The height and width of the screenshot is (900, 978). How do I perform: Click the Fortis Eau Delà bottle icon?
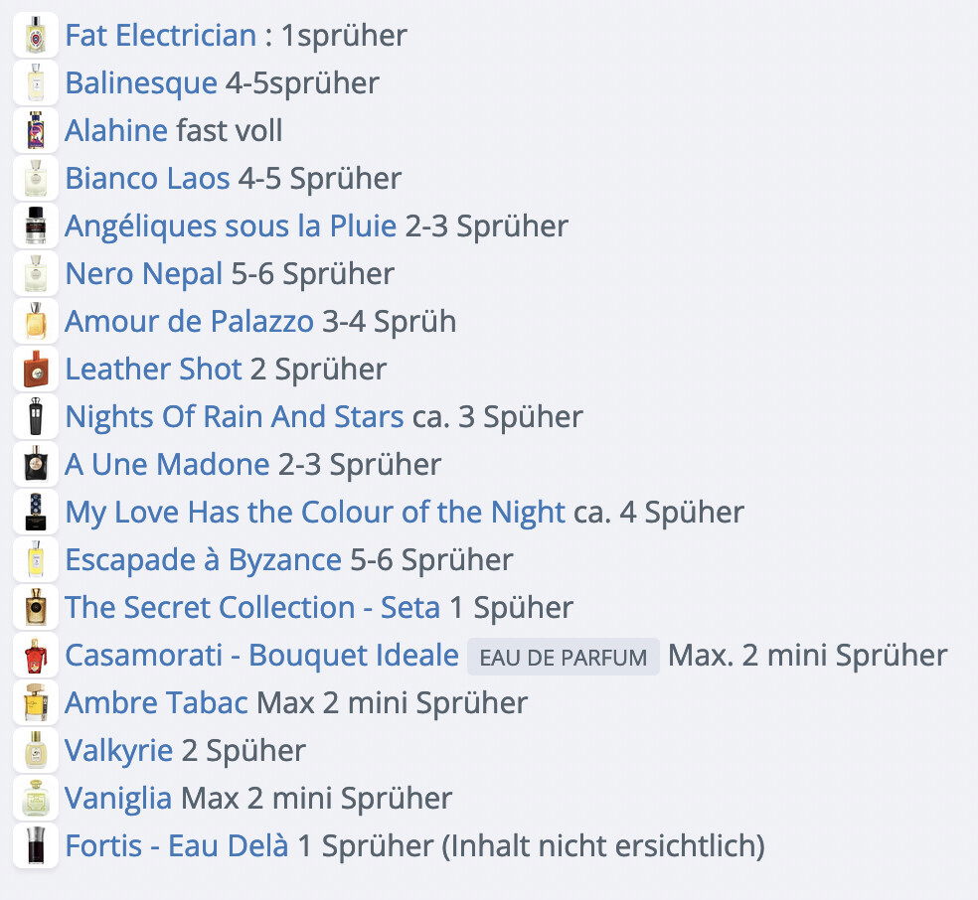[x=36, y=845]
